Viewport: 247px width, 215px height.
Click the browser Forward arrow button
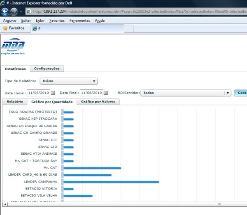tap(14, 11)
